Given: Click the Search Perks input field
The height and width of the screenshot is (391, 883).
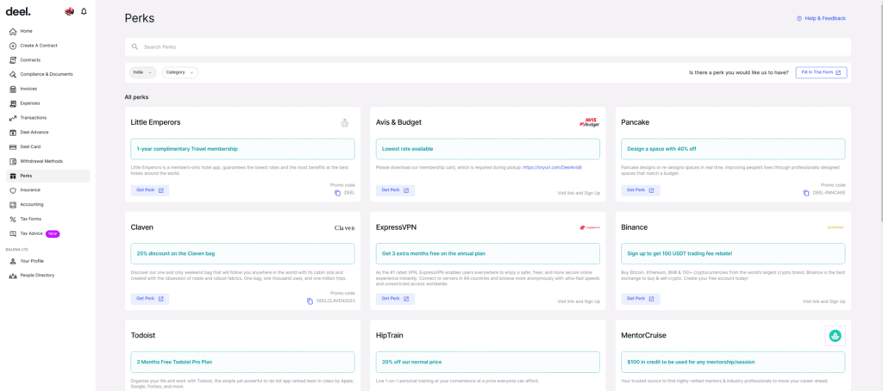Looking at the screenshot, I should pyautogui.click(x=488, y=47).
